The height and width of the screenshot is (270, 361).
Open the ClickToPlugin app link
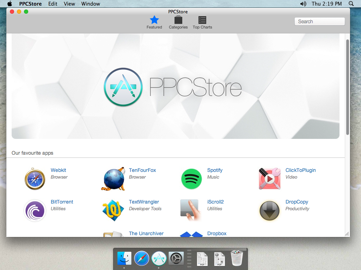pyautogui.click(x=300, y=170)
